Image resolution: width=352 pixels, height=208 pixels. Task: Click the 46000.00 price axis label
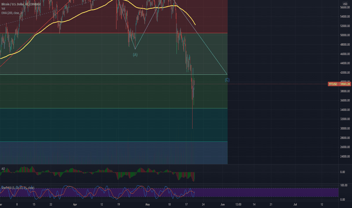click(345, 54)
